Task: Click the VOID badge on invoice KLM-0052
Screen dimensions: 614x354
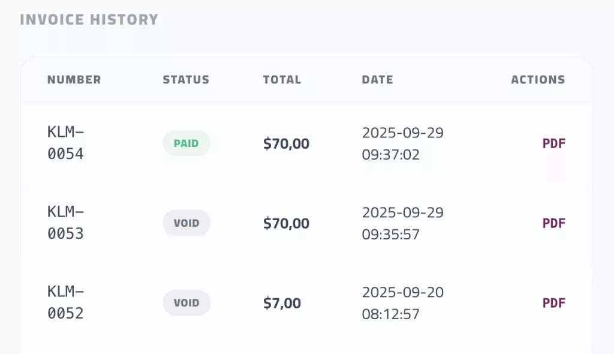Action: pos(186,302)
